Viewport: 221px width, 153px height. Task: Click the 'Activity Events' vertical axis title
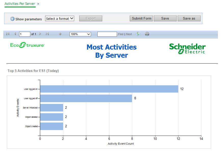pos(18,108)
